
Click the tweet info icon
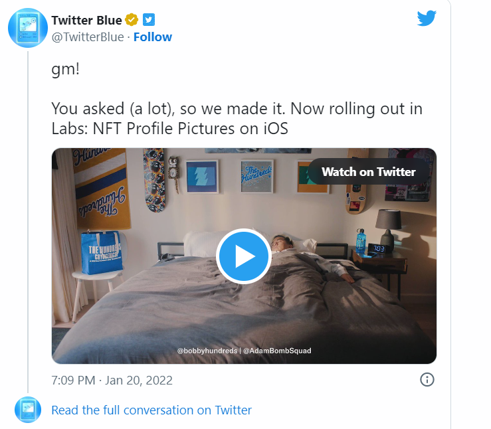[427, 380]
